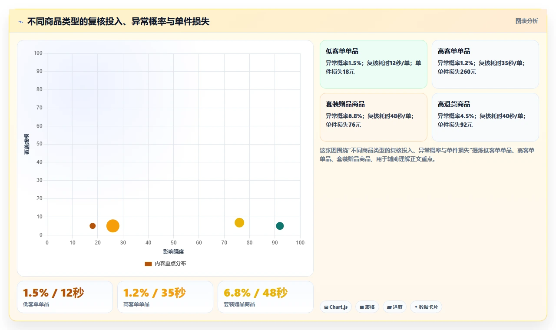556x330 pixels.
Task: Click the 低客单单品 label under 1.5% stat
Action: click(x=36, y=304)
